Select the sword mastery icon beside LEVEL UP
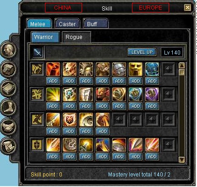Viewport: 197px width, 187px height. (x=38, y=52)
